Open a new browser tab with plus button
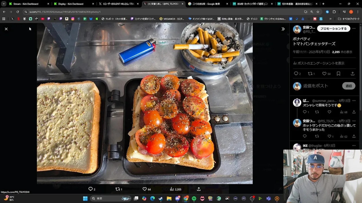This screenshot has height=203, width=362. (323, 4)
